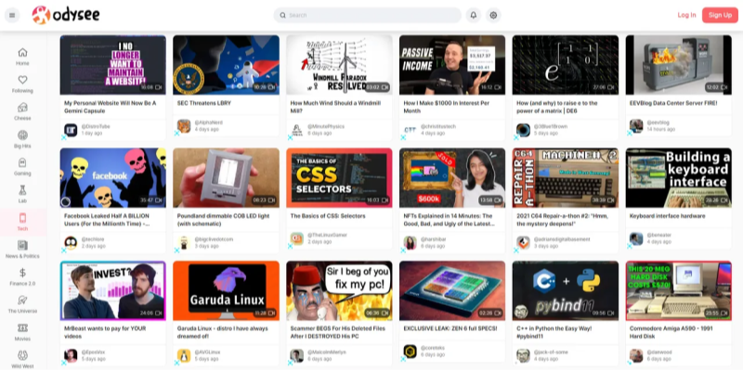Viewport: 743px width, 370px height.
Task: Open the SEC Threatens LBRY thumbnail
Action: (x=226, y=65)
